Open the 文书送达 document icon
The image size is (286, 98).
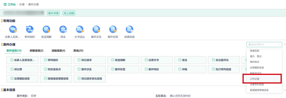pos(80,30)
